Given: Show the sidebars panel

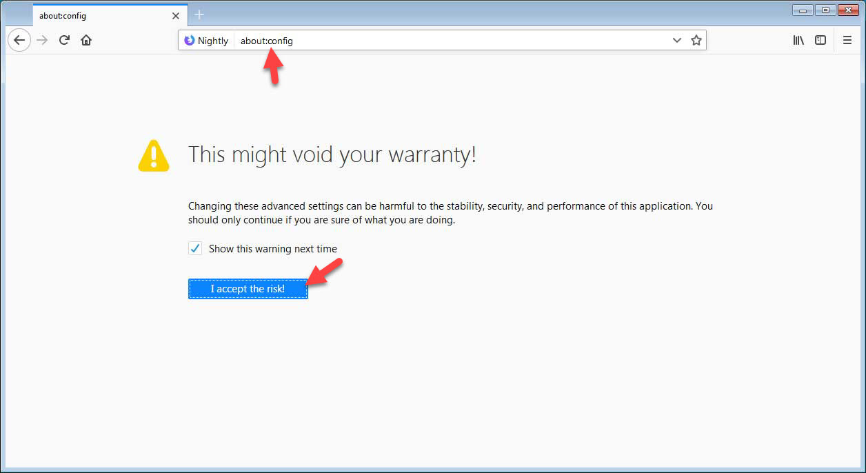Looking at the screenshot, I should point(820,41).
